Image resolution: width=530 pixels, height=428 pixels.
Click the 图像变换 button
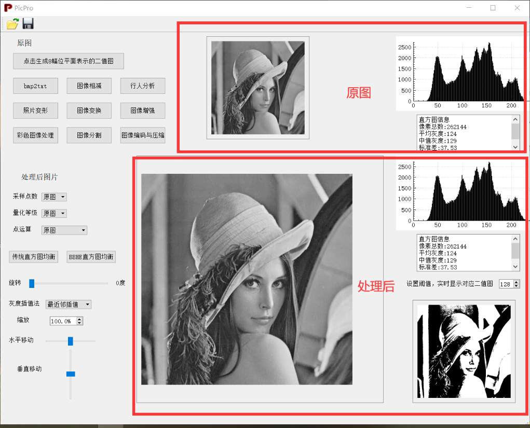(x=89, y=111)
